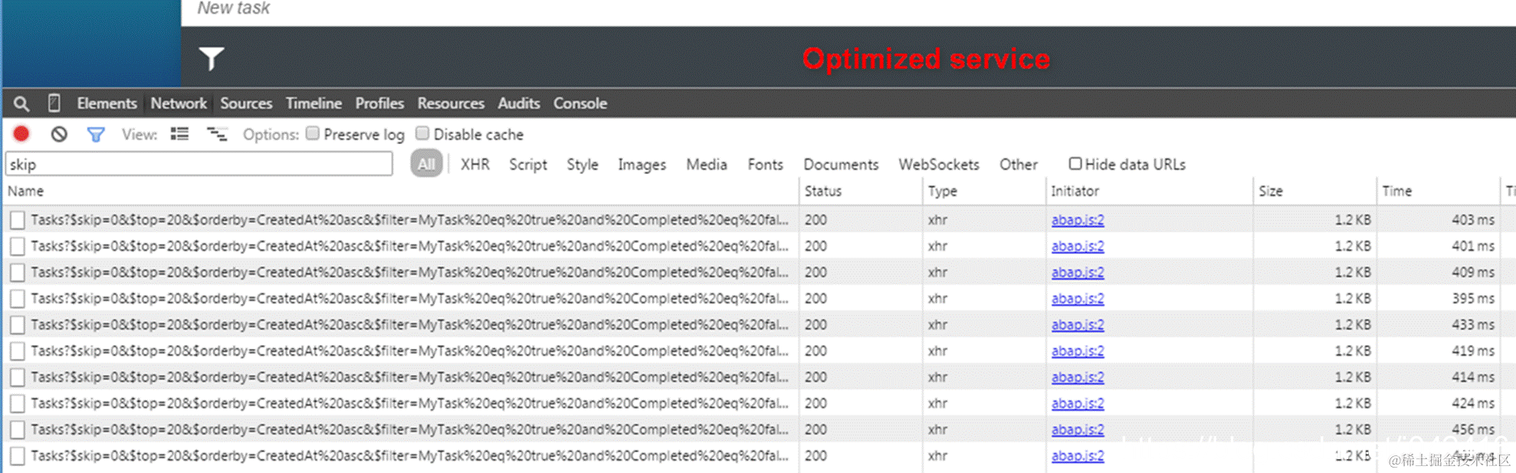Sort by the Name column header
The image size is (1516, 473).
click(402, 191)
